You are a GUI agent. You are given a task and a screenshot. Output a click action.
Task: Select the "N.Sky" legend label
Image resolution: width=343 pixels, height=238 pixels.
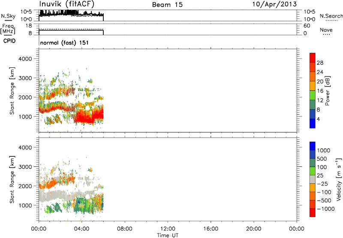point(8,16)
